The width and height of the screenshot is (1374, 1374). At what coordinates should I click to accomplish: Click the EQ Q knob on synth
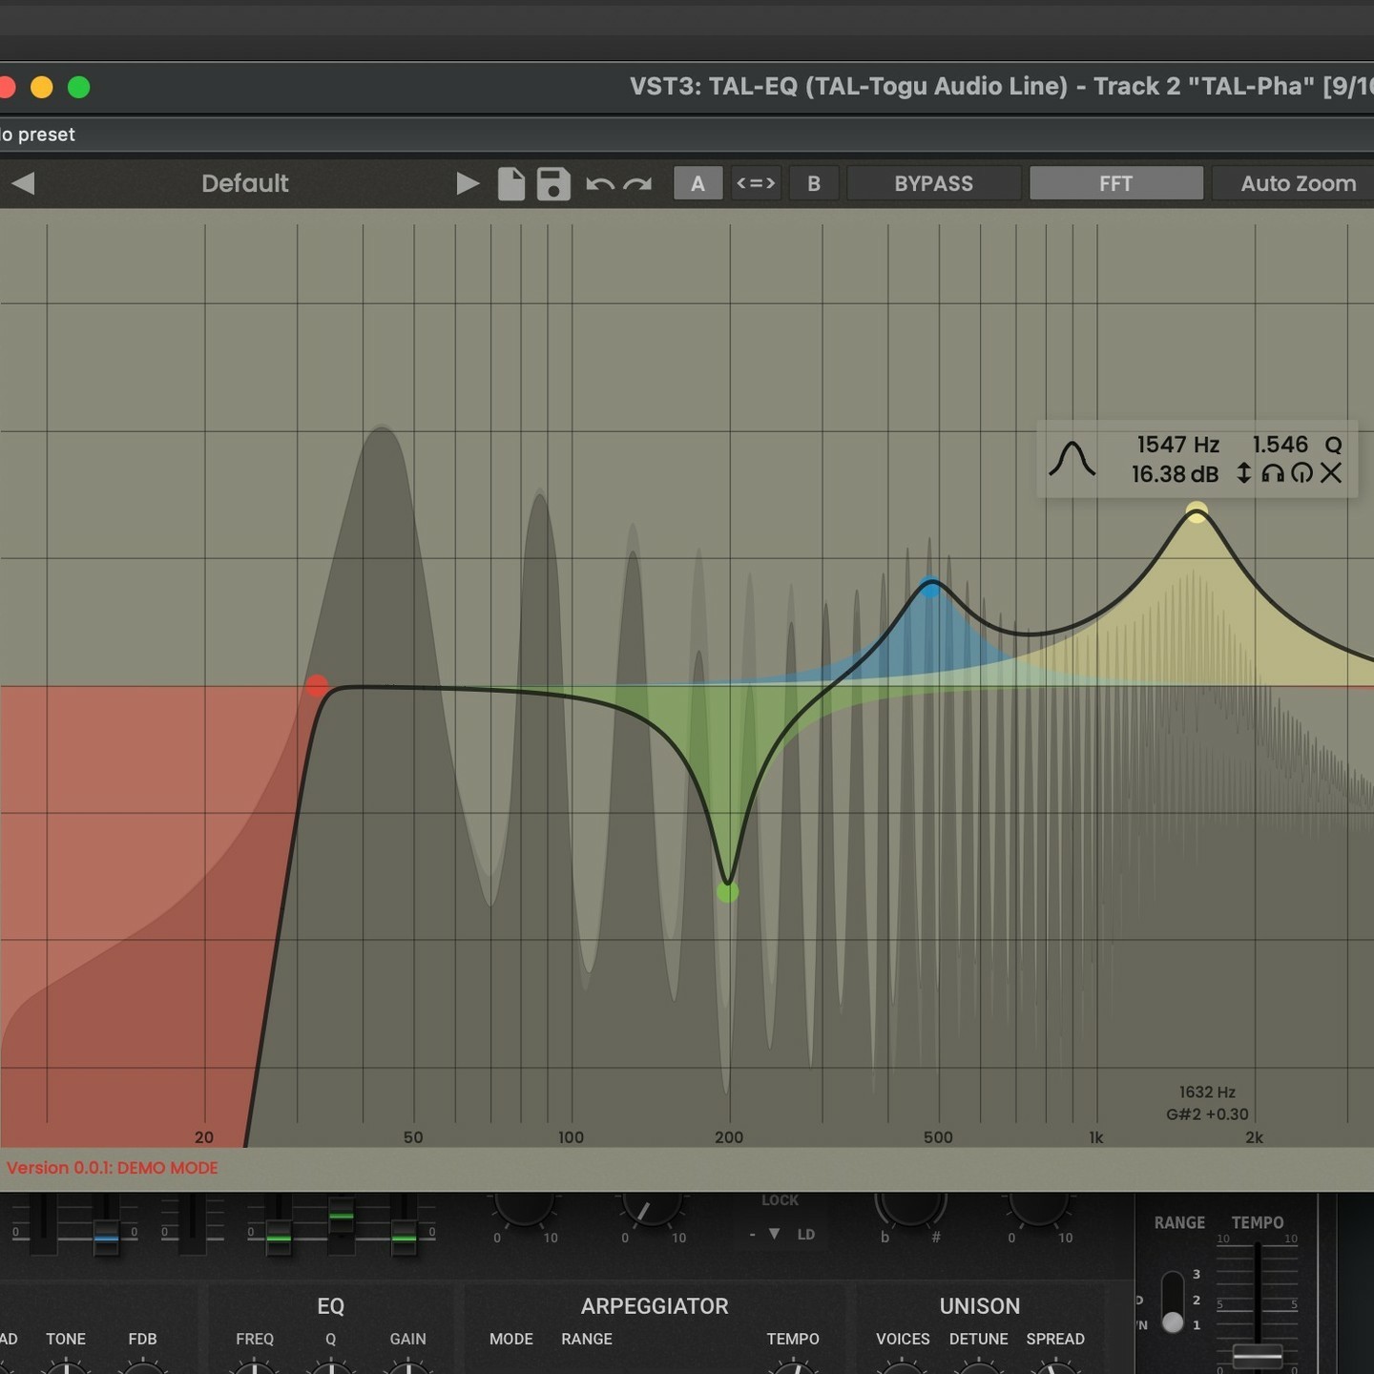(331, 1368)
